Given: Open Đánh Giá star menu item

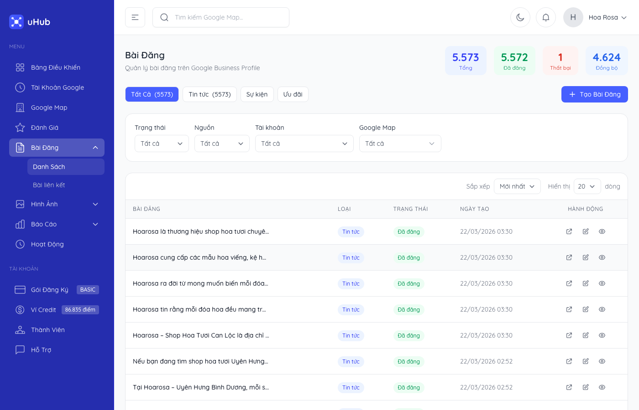Looking at the screenshot, I should (45, 128).
